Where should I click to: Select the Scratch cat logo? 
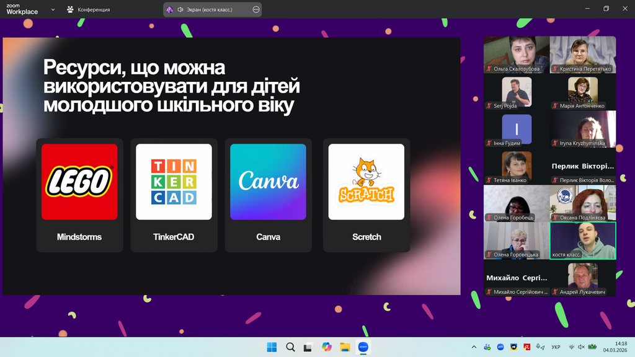[x=366, y=182]
